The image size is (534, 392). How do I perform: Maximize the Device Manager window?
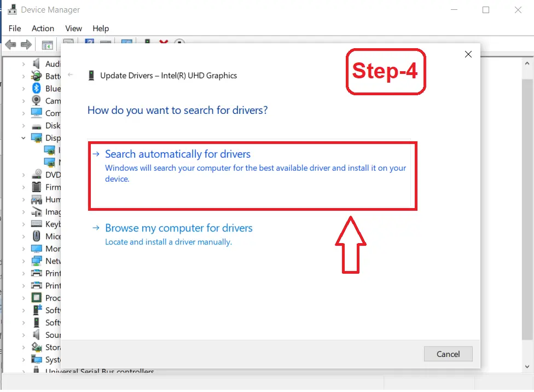[x=486, y=10]
